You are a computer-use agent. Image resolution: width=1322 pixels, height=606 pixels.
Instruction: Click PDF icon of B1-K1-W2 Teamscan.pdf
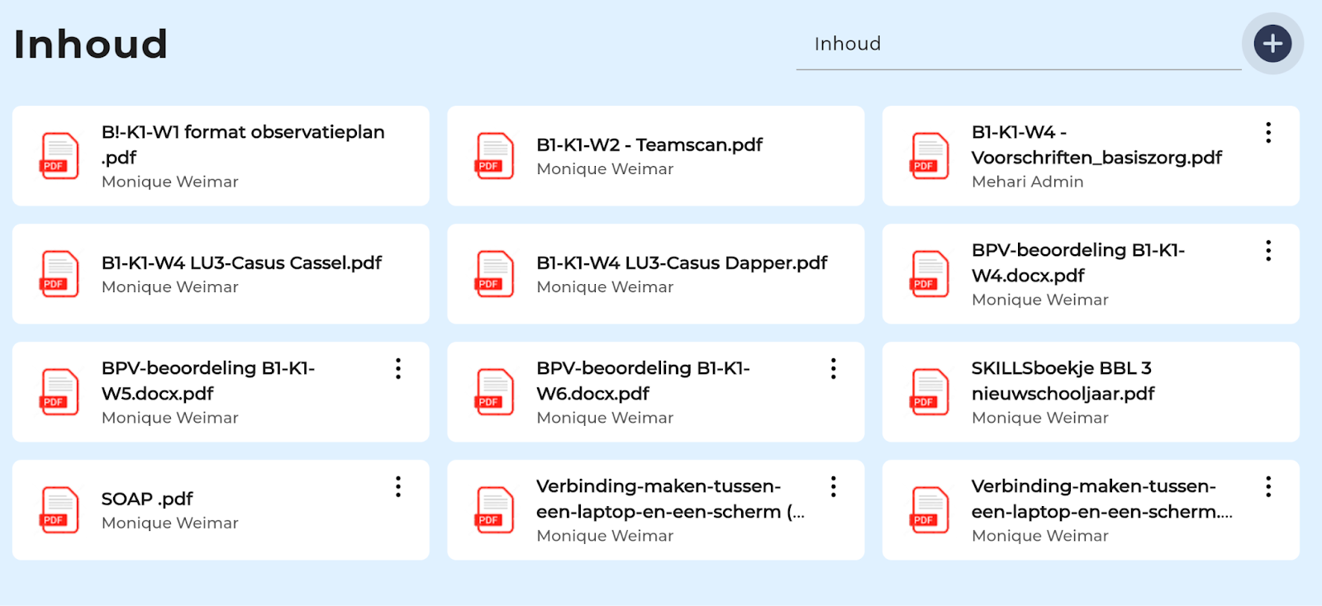495,156
